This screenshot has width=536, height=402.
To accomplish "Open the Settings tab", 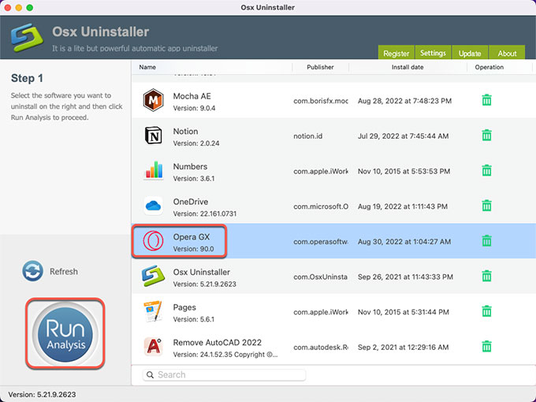I will (x=433, y=53).
